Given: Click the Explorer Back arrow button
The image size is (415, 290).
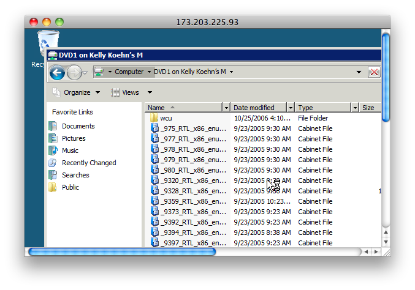Looking at the screenshot, I should [x=57, y=72].
